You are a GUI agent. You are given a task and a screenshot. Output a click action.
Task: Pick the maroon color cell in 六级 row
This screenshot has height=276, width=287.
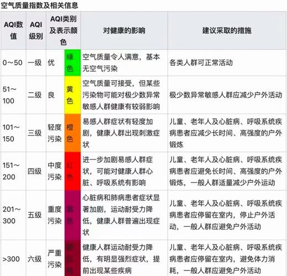pos(72,258)
